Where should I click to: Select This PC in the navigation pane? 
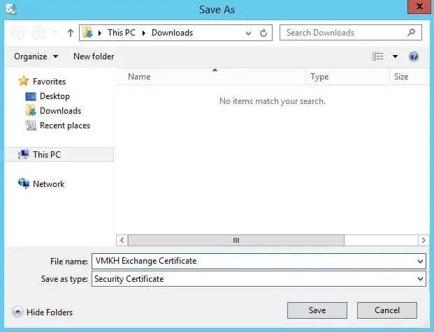coord(59,154)
